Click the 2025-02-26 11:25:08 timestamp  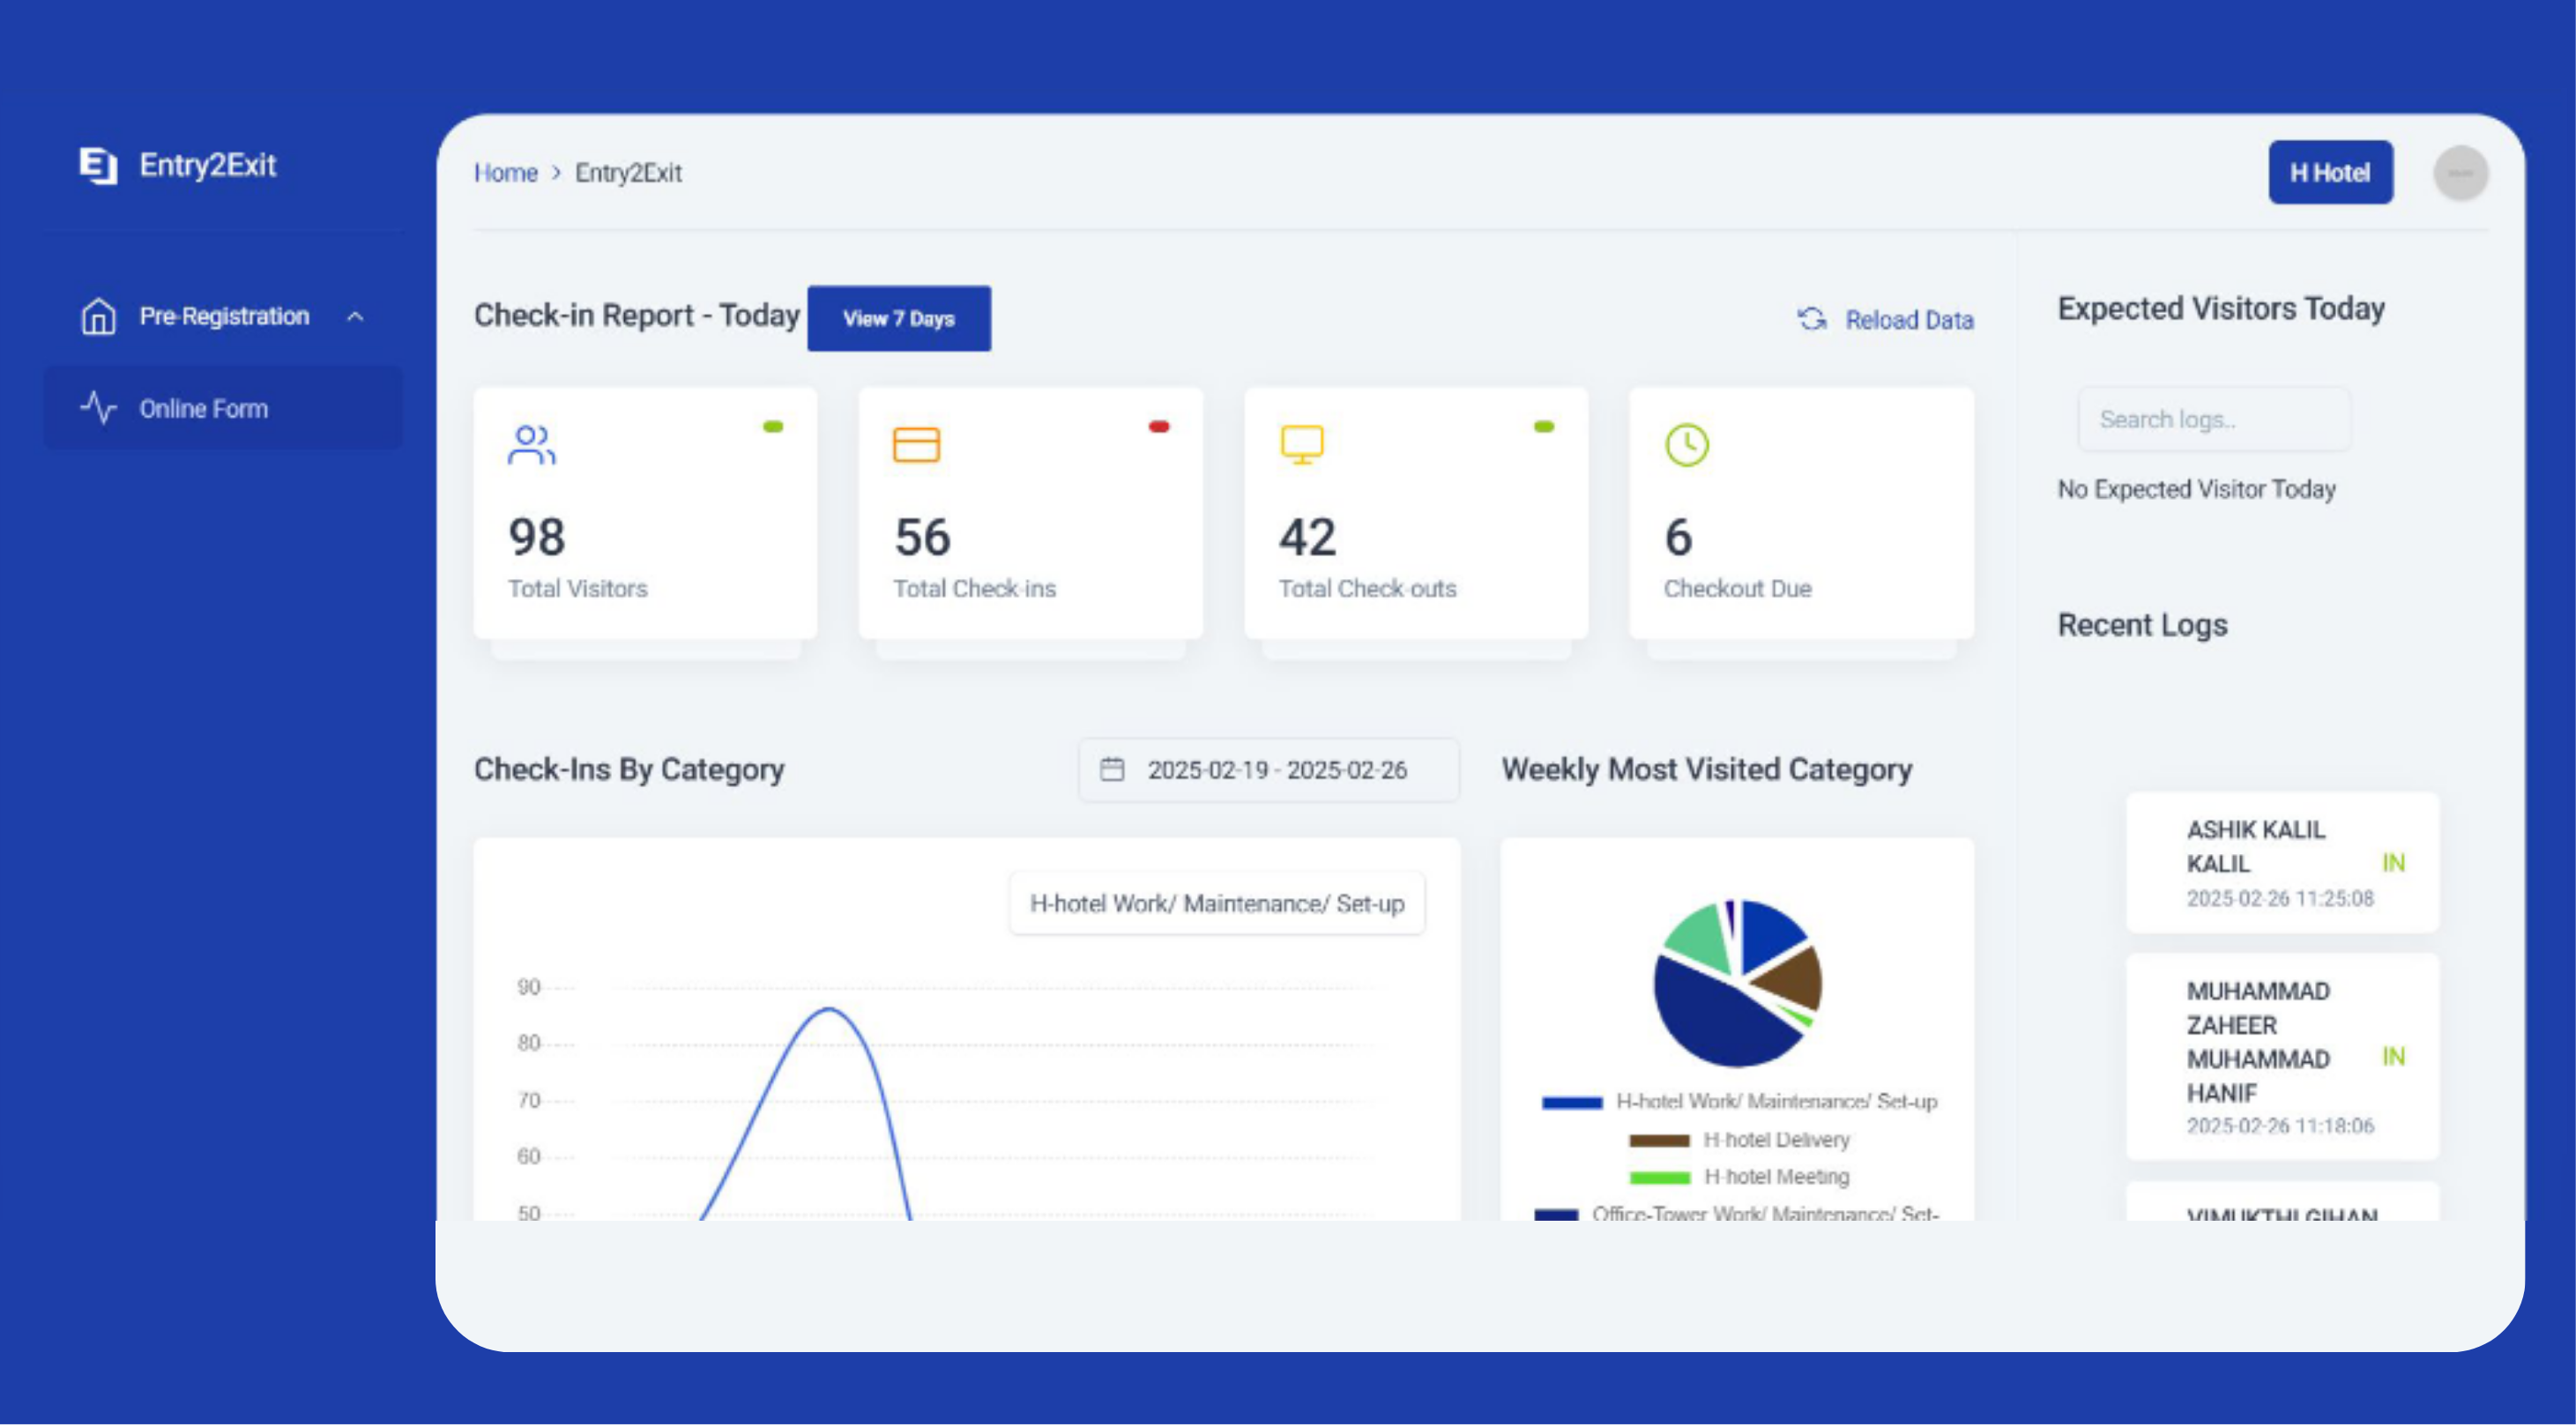point(2279,899)
